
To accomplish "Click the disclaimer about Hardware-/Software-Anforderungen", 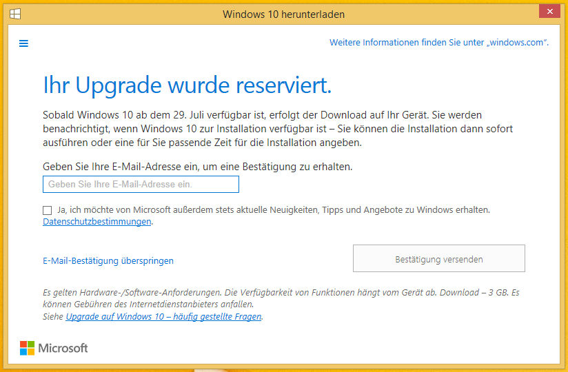I will click(x=281, y=298).
